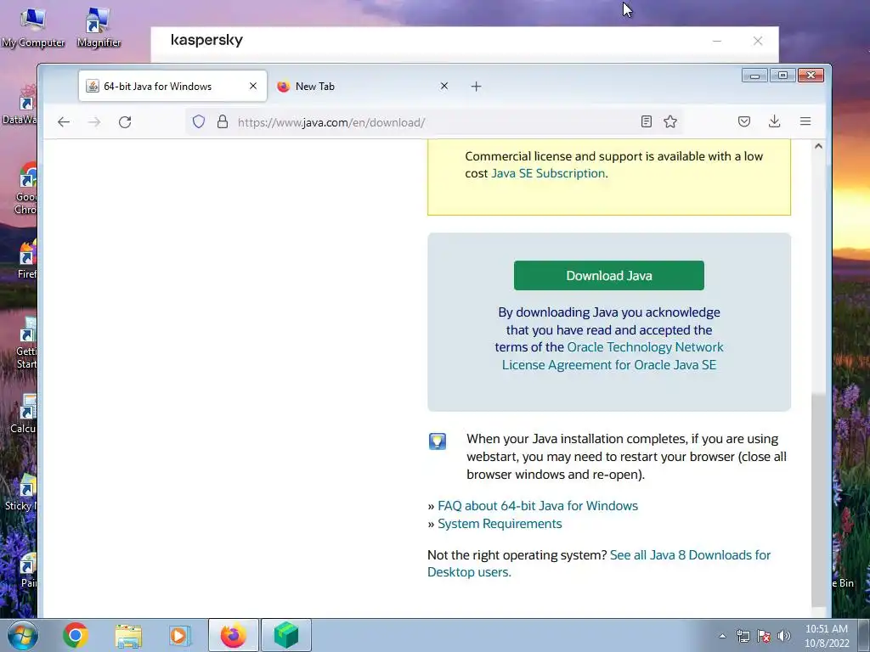Switch to the New Tab tab

click(x=364, y=86)
